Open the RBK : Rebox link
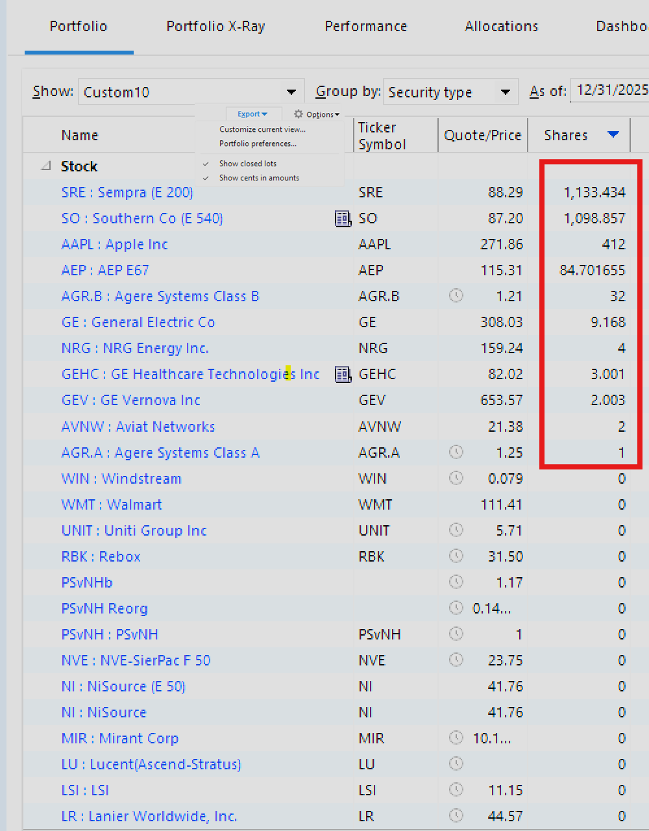This screenshot has width=649, height=831. point(101,556)
